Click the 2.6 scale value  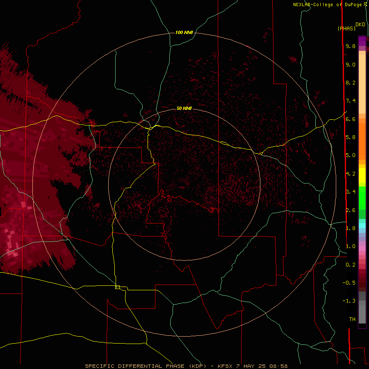point(351,210)
